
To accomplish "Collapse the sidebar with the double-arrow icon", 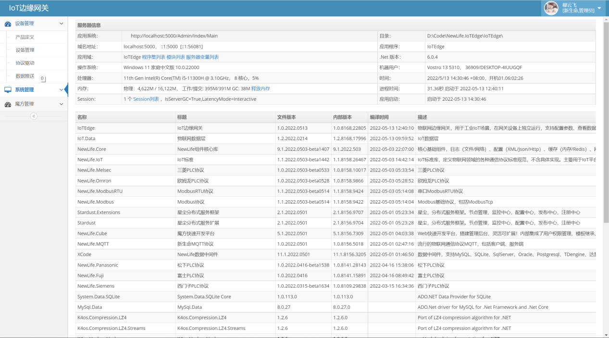I will click(34, 116).
